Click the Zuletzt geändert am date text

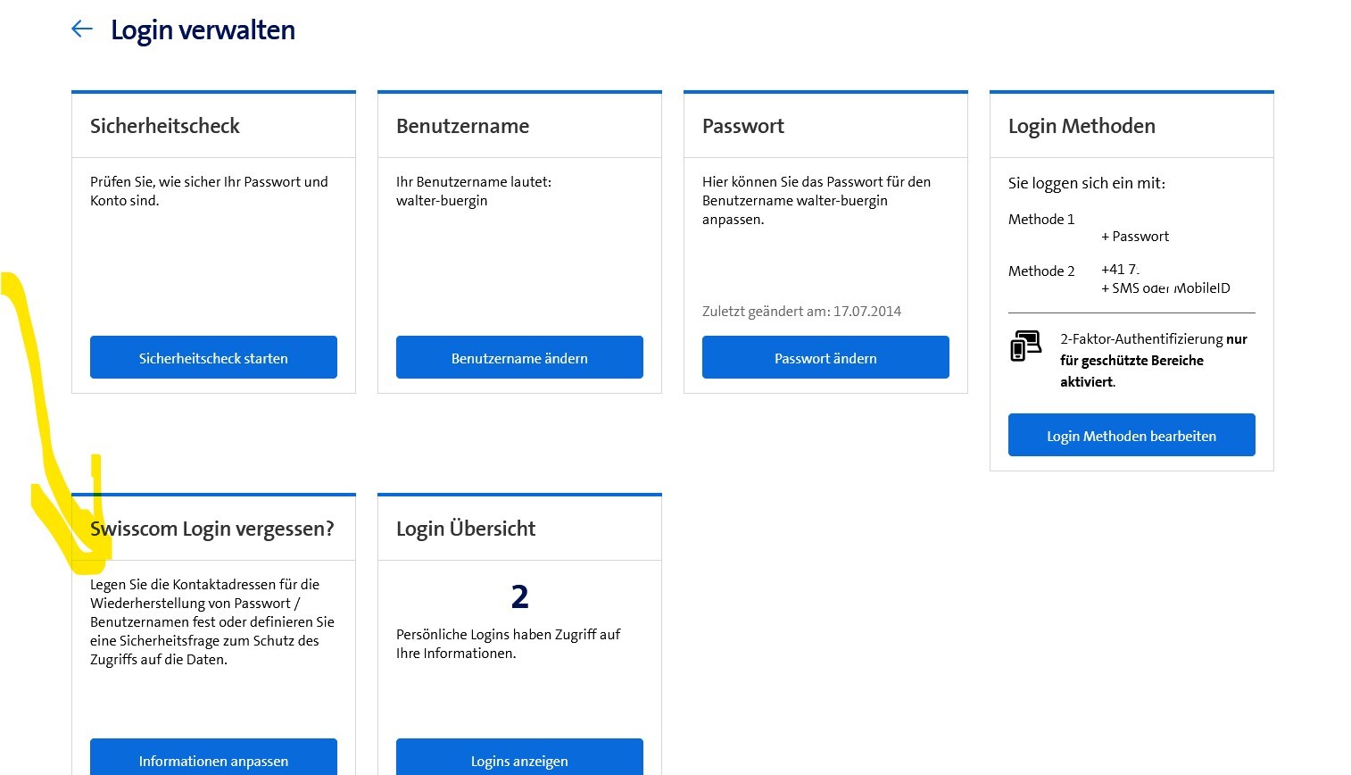[801, 312]
